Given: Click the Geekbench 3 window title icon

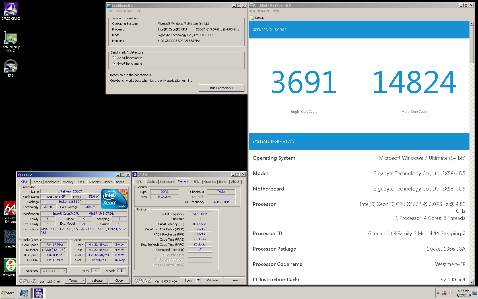Looking at the screenshot, I should (109, 5).
